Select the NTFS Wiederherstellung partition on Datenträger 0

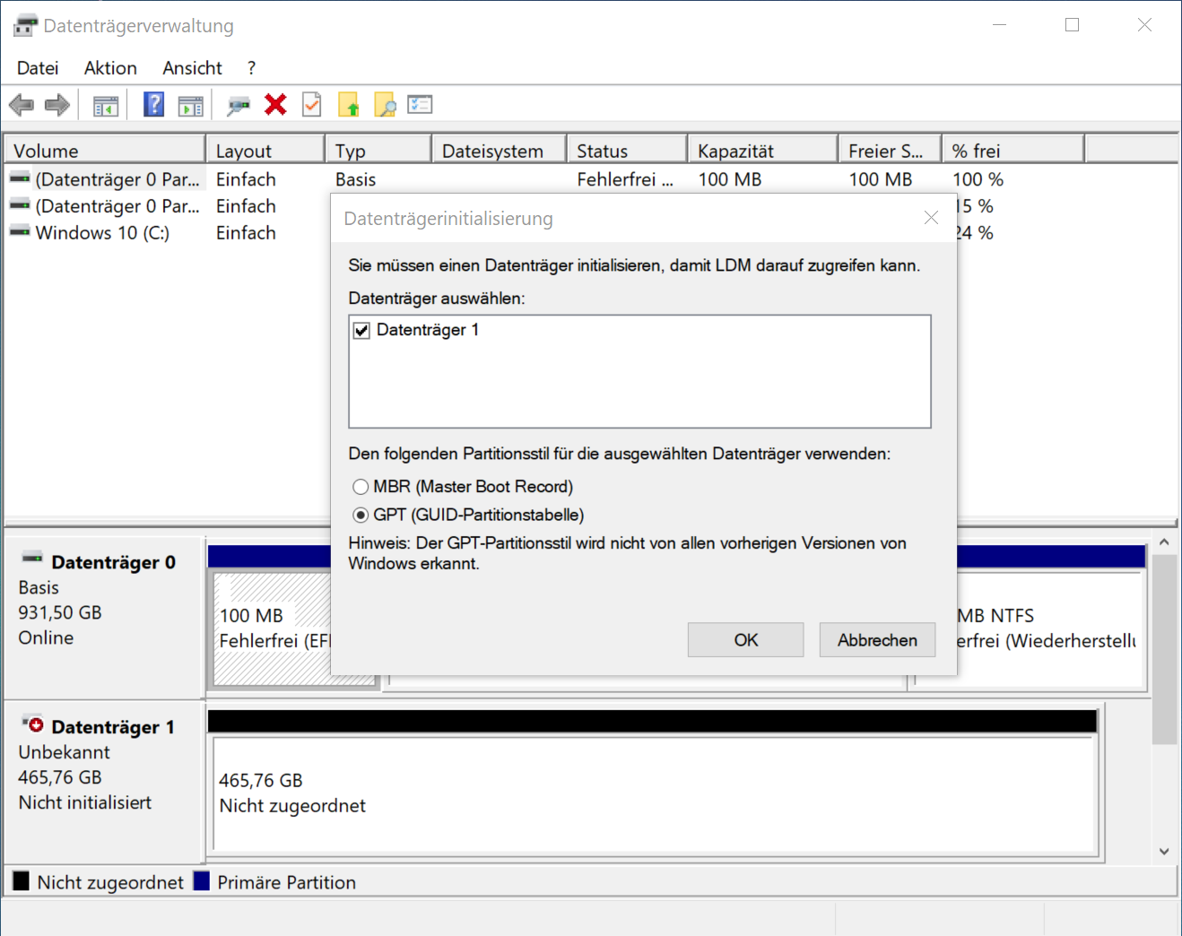pyautogui.click(x=1051, y=628)
